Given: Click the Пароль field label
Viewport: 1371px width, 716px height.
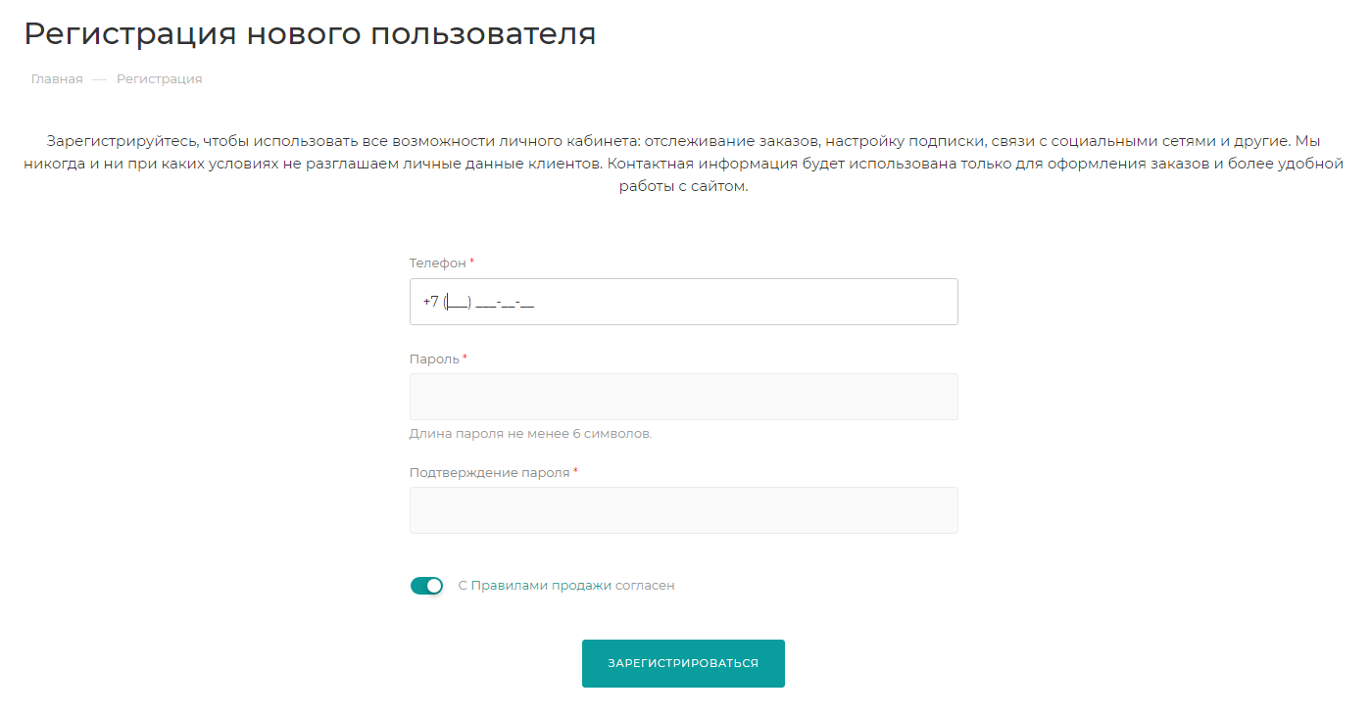Looking at the screenshot, I should 434,359.
